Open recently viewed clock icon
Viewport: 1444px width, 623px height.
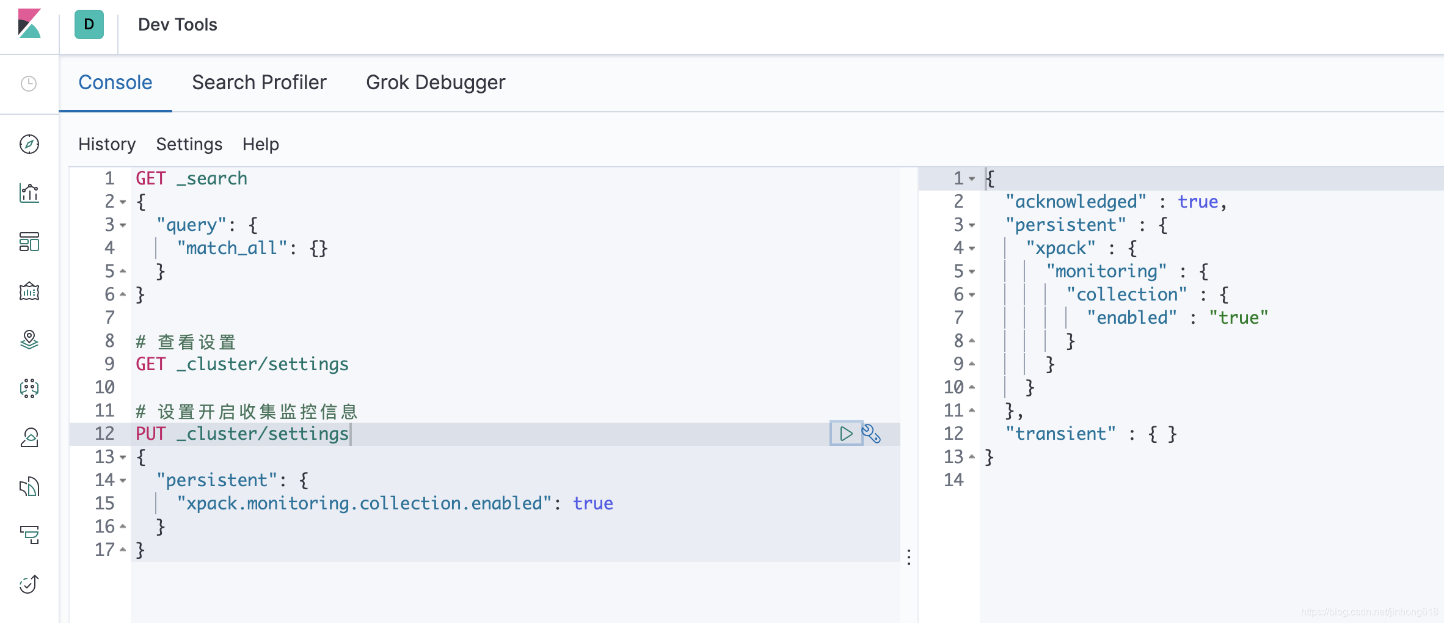[x=29, y=84]
